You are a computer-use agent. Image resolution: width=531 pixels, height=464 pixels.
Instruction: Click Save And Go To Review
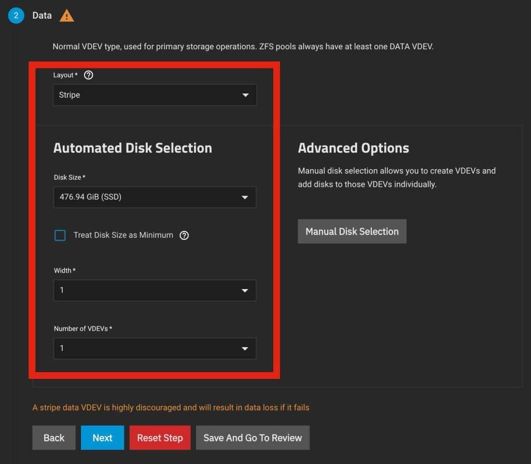tap(253, 438)
